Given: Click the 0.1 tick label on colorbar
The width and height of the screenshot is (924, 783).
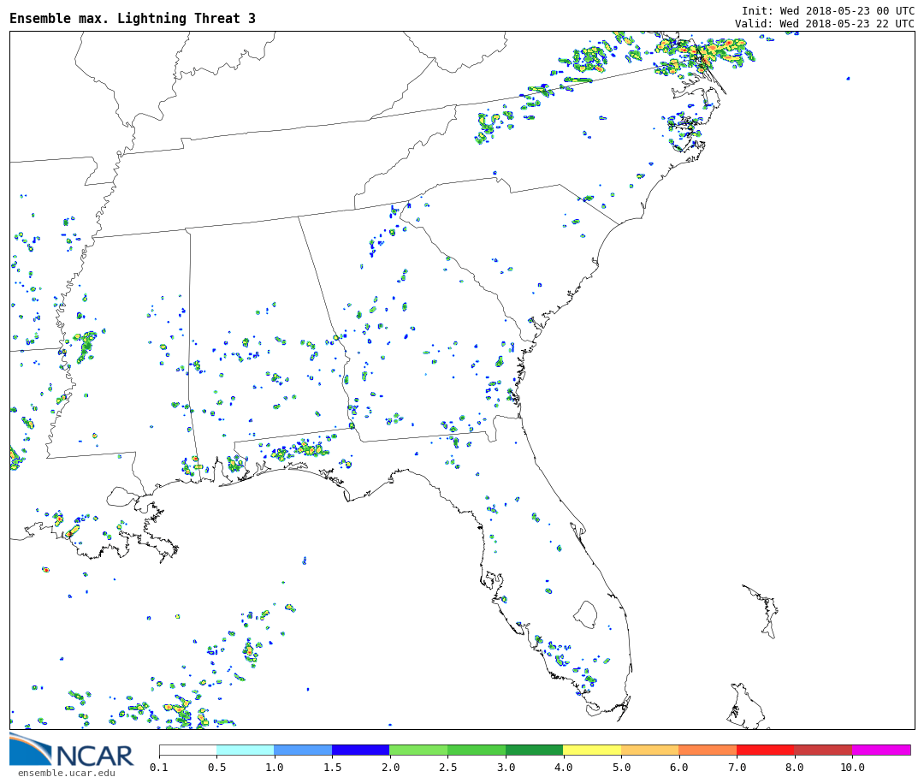Looking at the screenshot, I should 159,768.
